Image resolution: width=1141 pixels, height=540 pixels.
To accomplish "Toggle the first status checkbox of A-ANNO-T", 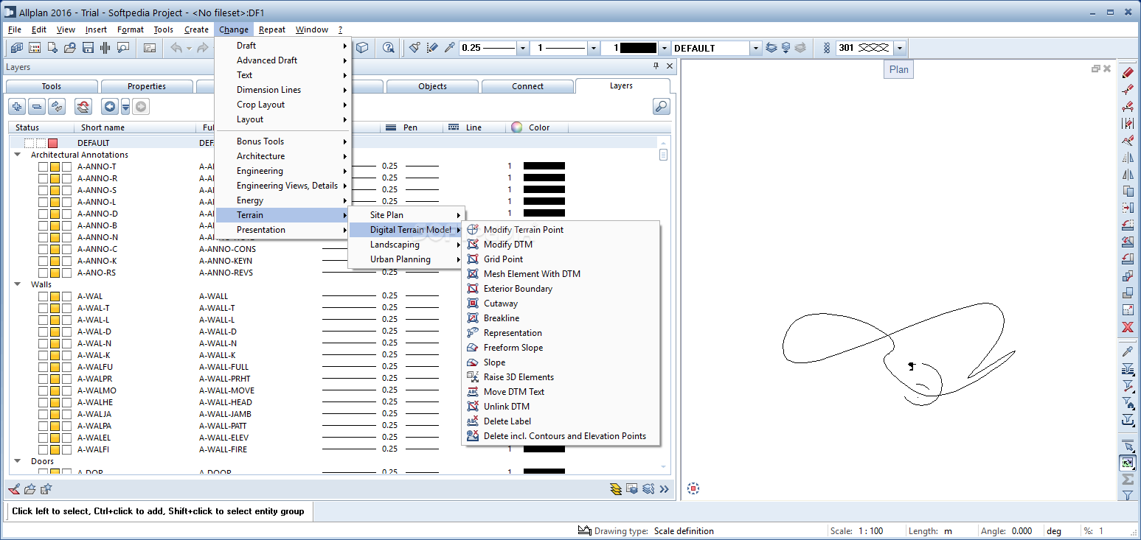I will point(43,166).
